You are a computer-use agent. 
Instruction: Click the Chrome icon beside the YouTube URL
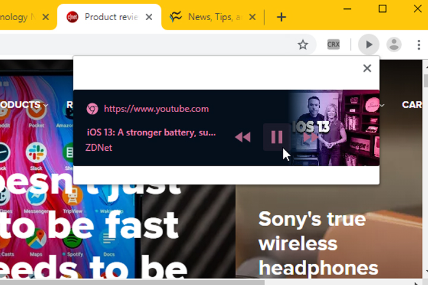92,109
